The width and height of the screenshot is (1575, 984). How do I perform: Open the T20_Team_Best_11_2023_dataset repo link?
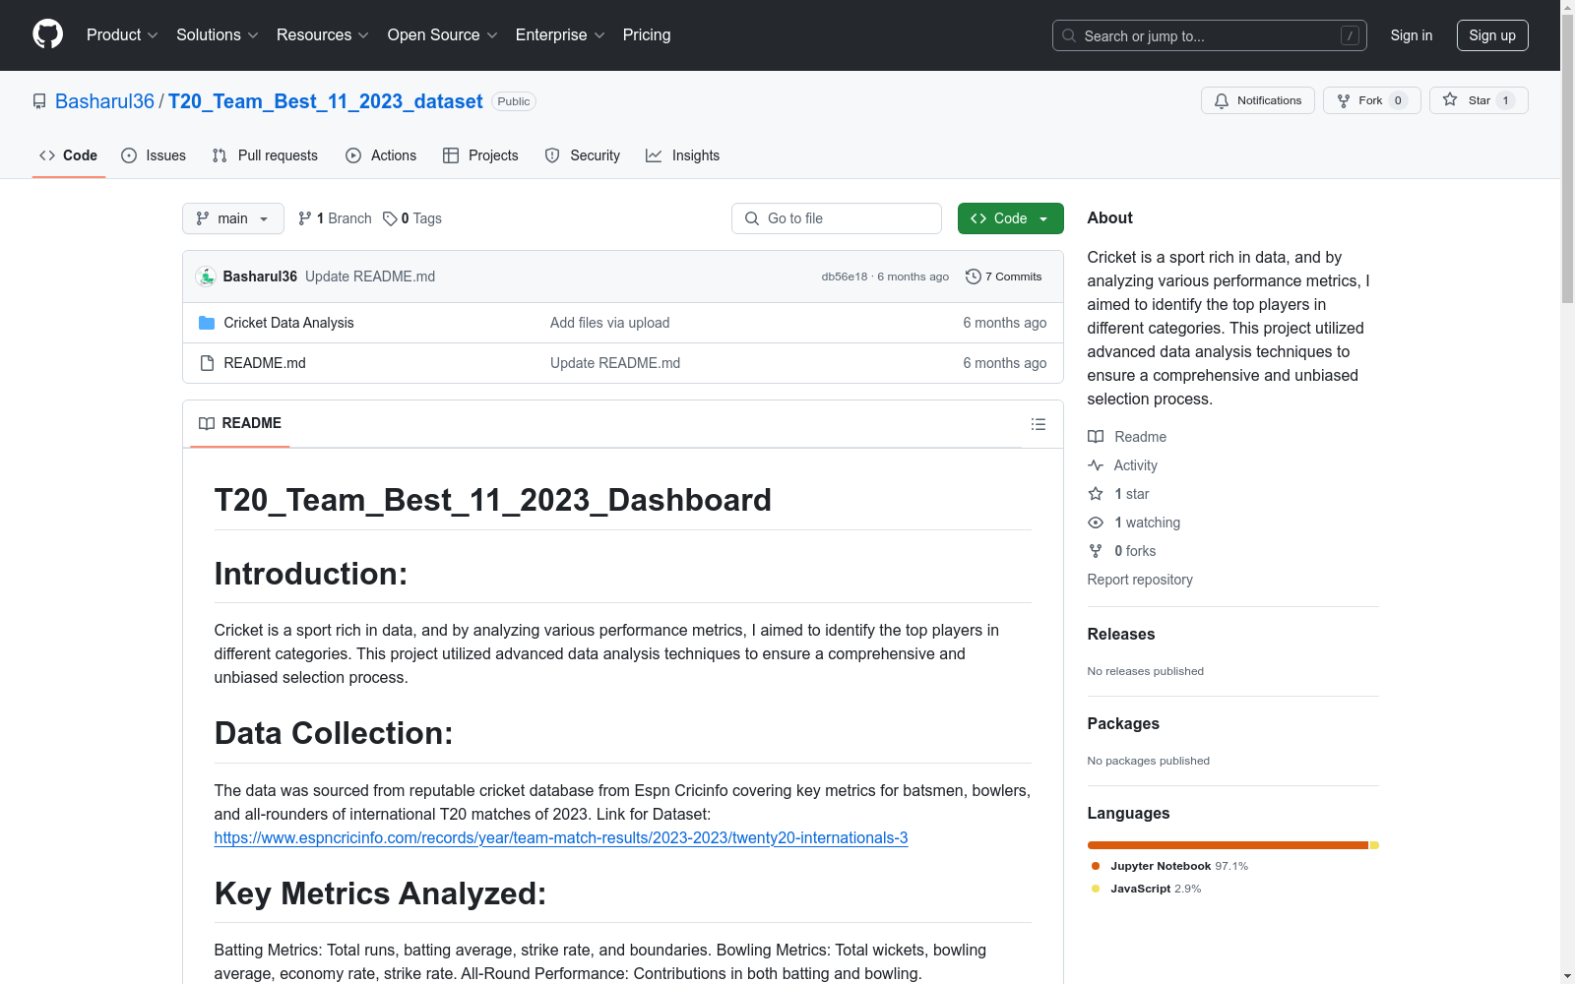pyautogui.click(x=325, y=101)
